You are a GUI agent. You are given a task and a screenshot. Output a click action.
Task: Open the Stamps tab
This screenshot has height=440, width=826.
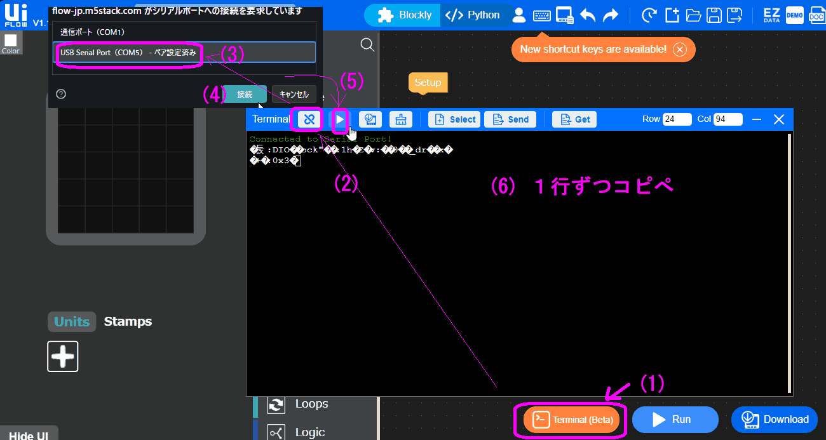coord(128,321)
